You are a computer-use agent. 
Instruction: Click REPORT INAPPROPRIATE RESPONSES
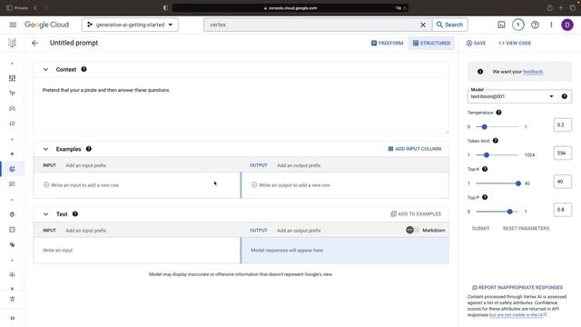click(x=517, y=287)
